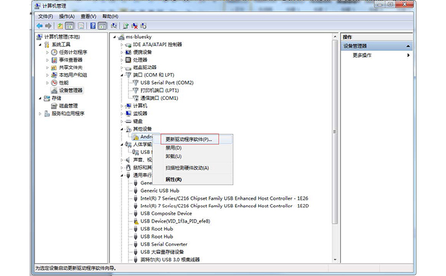Select the fully visible Generic USB Hub entry

(160, 191)
